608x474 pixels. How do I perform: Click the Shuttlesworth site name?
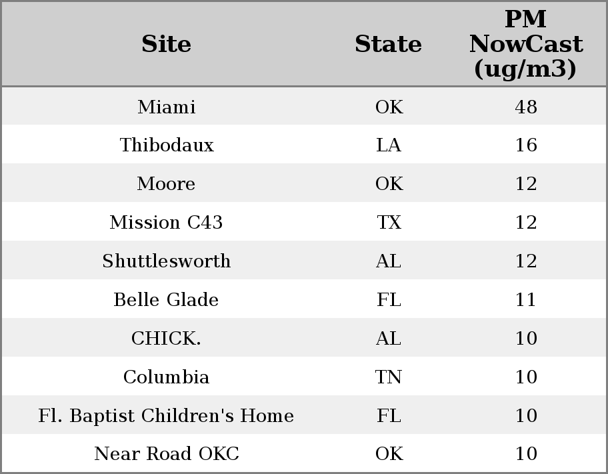click(x=166, y=261)
